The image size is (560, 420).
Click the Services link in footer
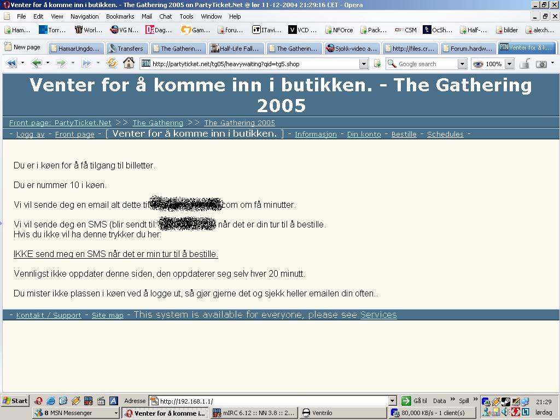378,314
